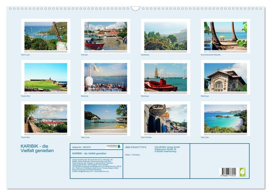Click the Artikel-Nr. 1991675 text

81,147
